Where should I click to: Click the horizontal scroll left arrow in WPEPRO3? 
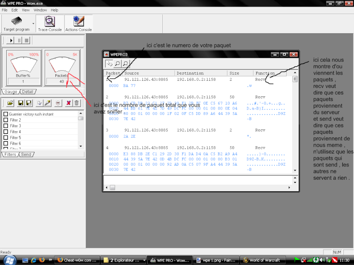click(107, 187)
